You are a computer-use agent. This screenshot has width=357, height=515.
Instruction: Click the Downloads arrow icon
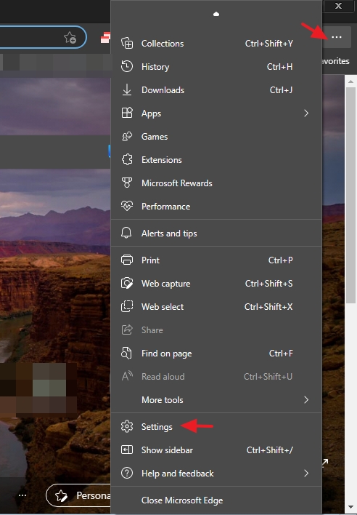pos(127,89)
